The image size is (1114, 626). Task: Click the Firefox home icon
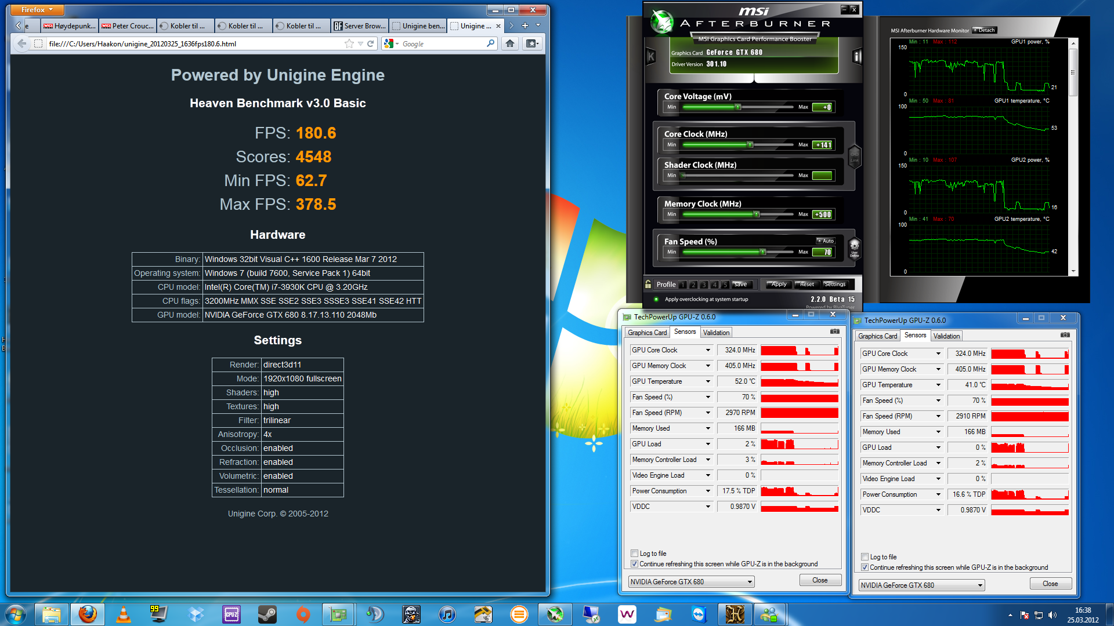(509, 43)
